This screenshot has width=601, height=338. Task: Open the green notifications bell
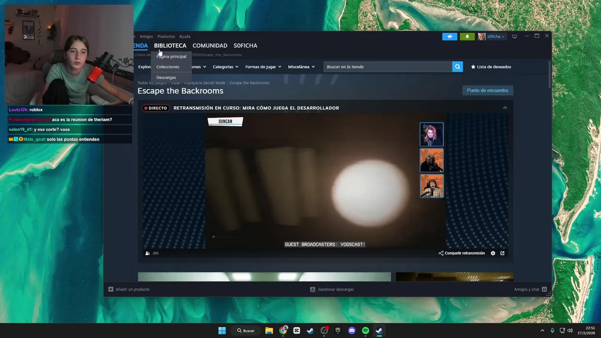pyautogui.click(x=467, y=37)
